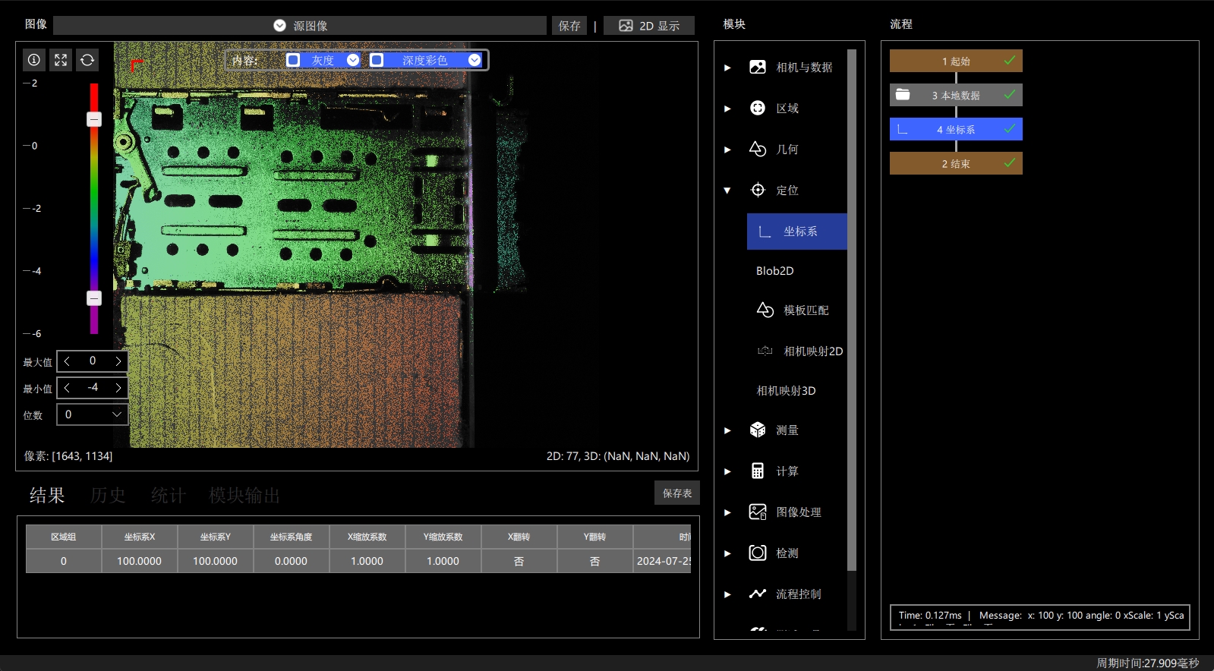Click the 流程控制 wave-line icon
Image resolution: width=1214 pixels, height=671 pixels.
point(758,594)
